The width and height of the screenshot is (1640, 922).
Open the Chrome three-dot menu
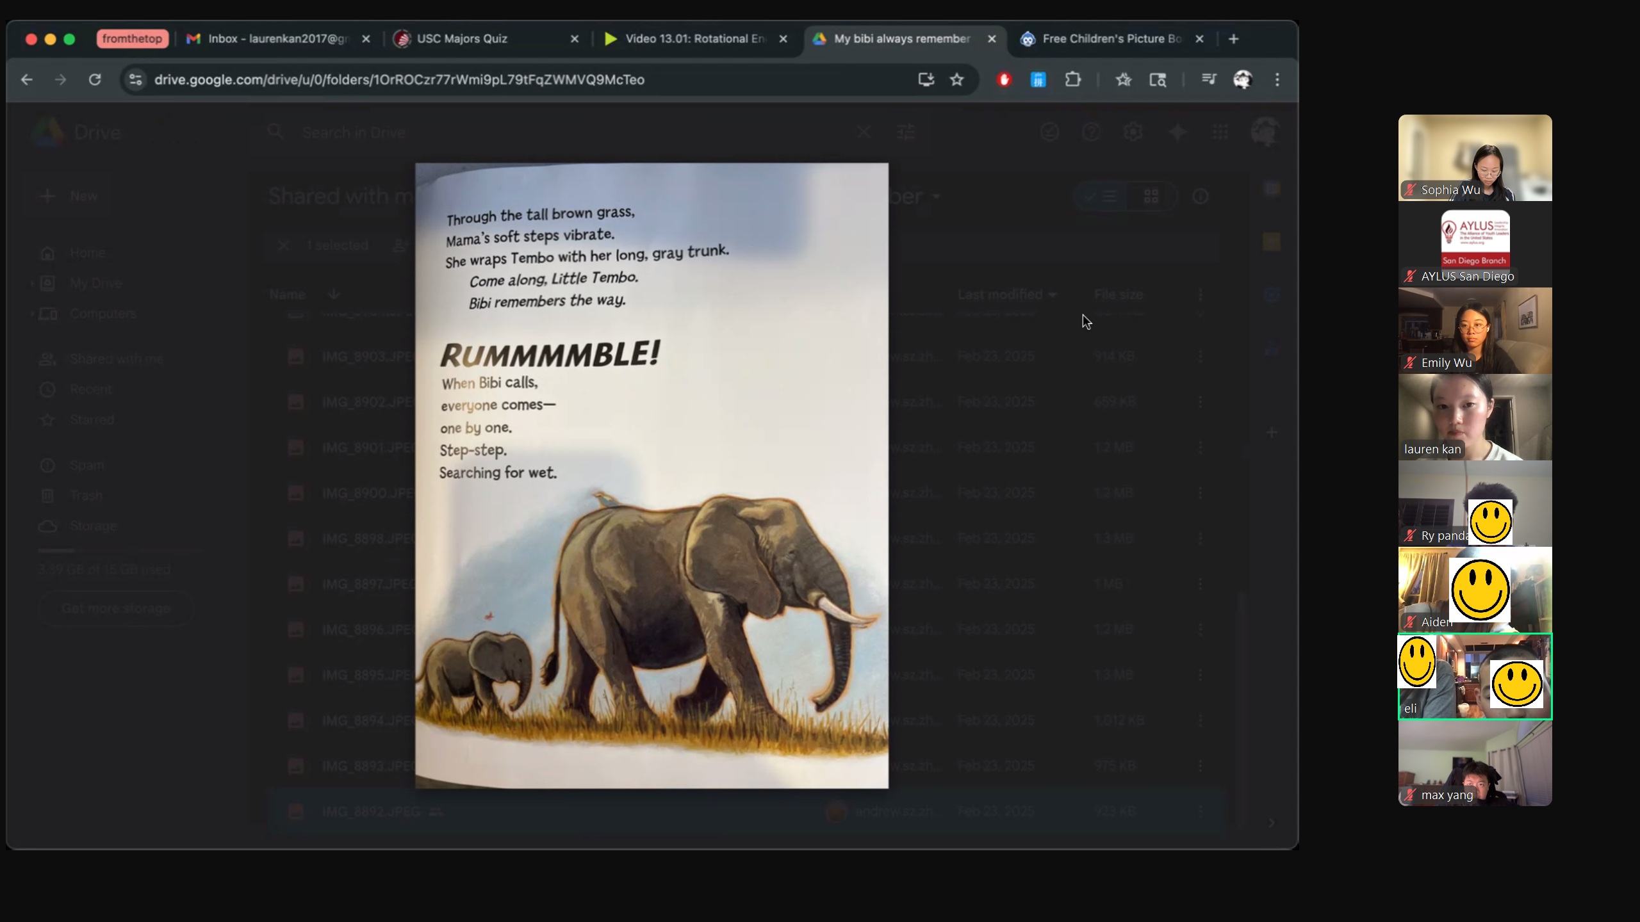pos(1277,79)
